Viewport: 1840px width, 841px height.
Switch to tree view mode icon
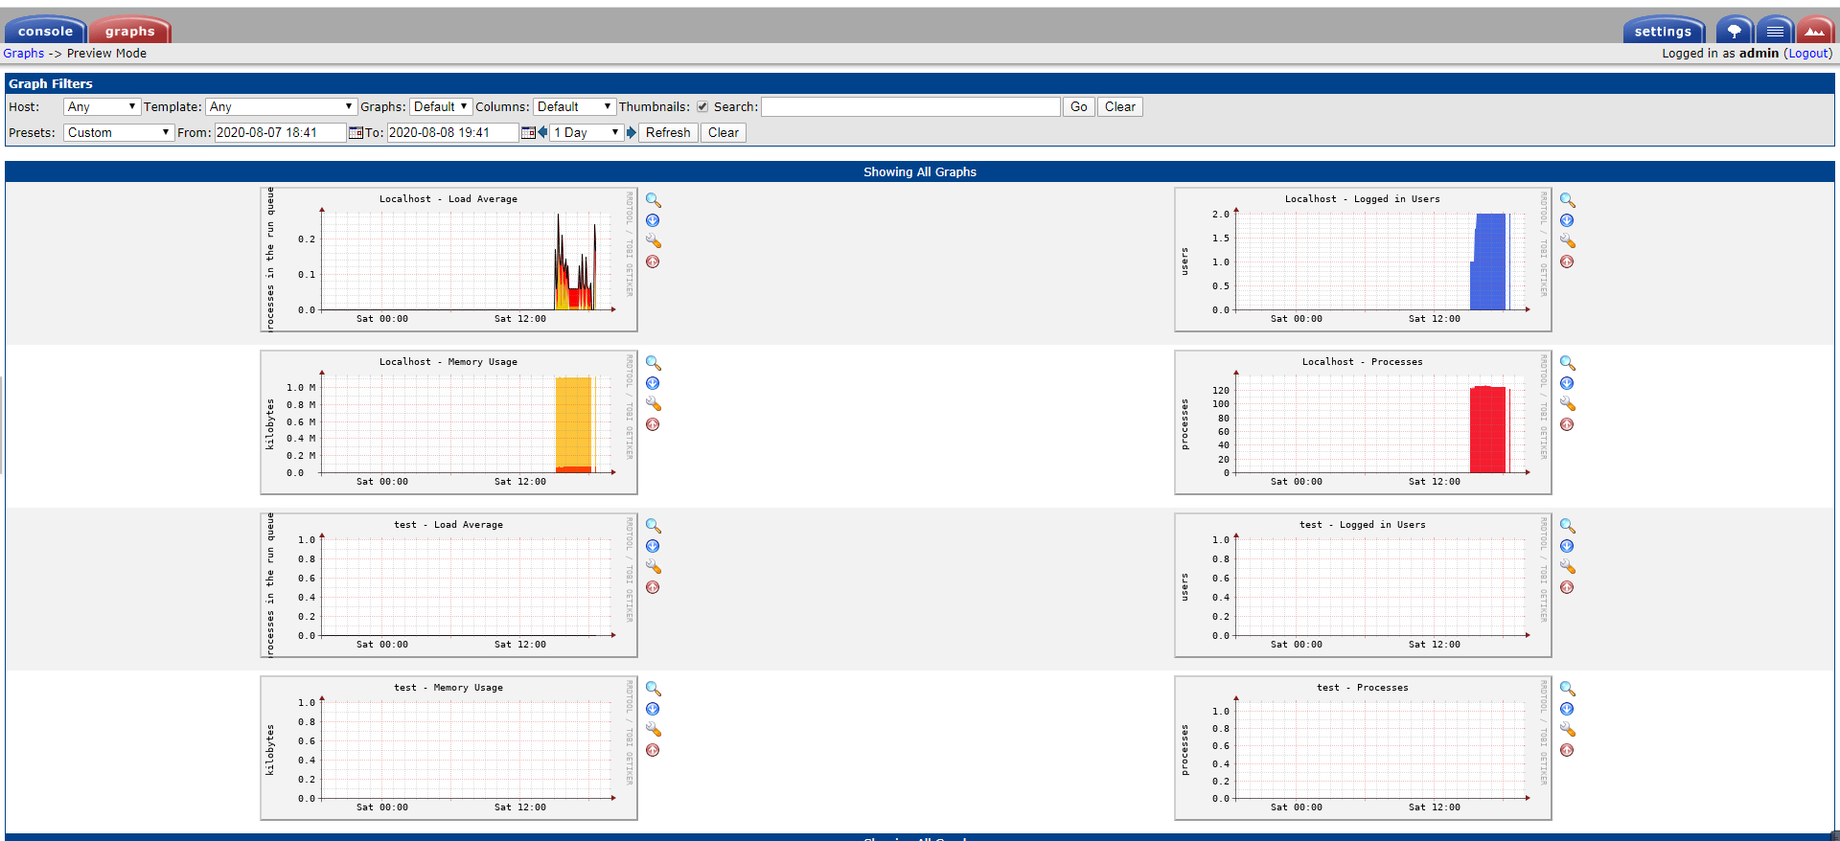tap(1734, 31)
